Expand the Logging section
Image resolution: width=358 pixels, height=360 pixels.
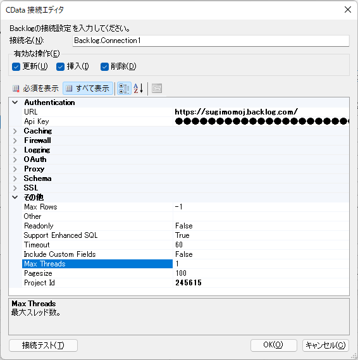tap(15, 150)
